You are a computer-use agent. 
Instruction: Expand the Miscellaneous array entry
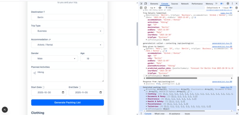coord(146,104)
